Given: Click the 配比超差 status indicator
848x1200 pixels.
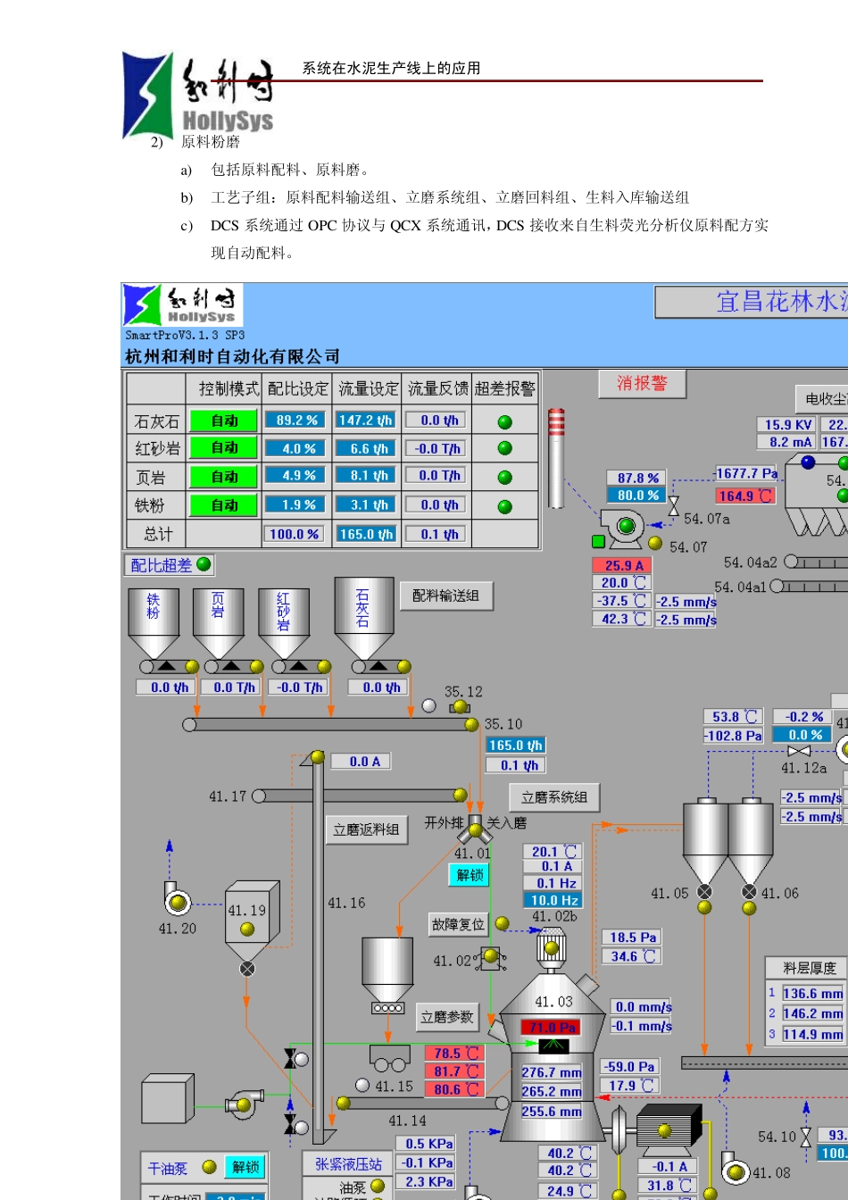Looking at the screenshot, I should 204,564.
